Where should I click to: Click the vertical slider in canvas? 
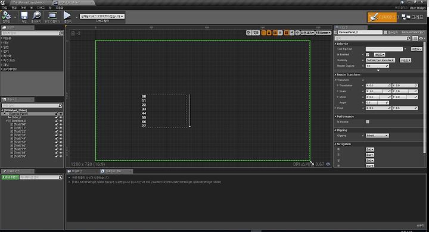pyautogui.click(x=189, y=111)
